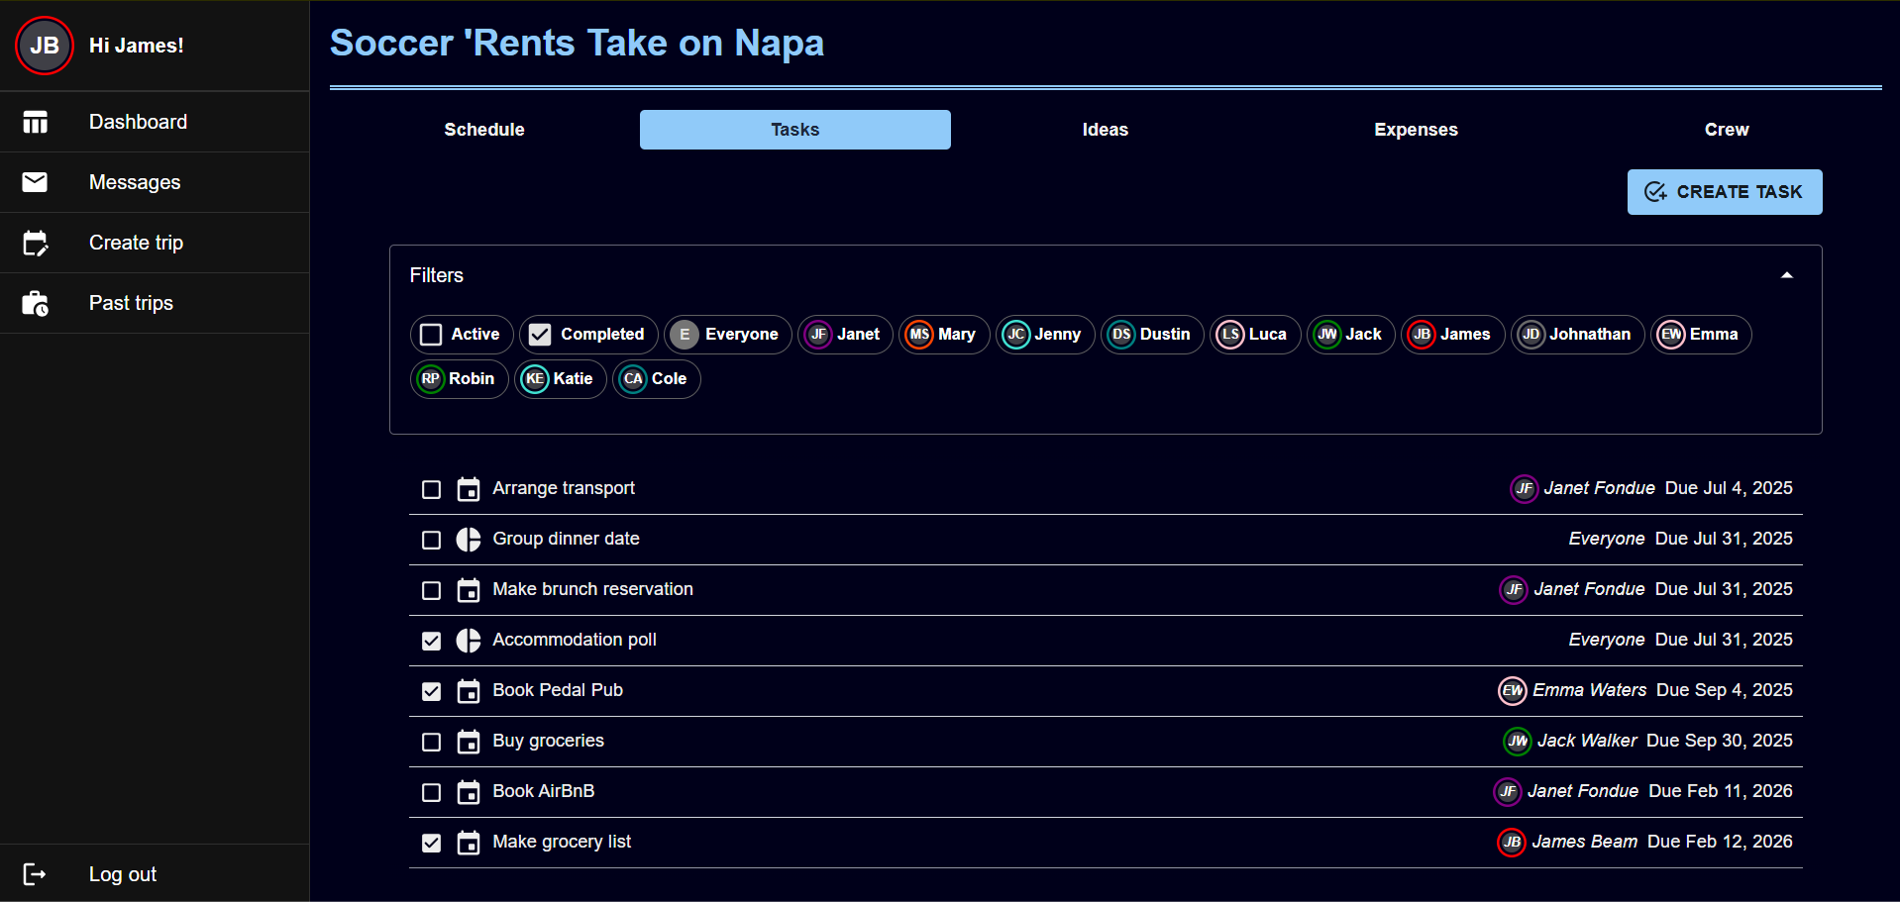The width and height of the screenshot is (1900, 902).
Task: Disable the Completed filter checkbox
Action: point(540,335)
